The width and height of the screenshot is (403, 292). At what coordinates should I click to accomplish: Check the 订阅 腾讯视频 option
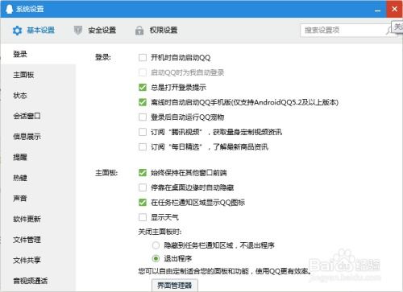(x=143, y=132)
